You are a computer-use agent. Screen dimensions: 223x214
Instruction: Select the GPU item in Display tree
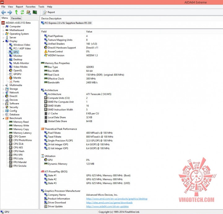(16, 52)
